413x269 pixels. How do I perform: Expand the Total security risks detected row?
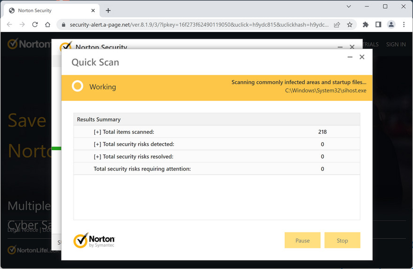click(97, 145)
